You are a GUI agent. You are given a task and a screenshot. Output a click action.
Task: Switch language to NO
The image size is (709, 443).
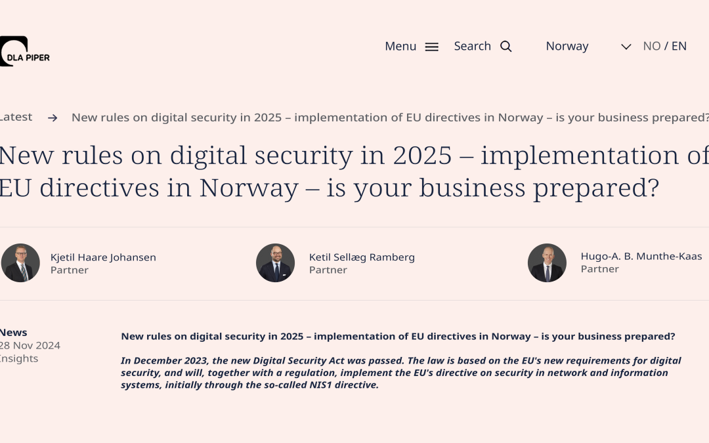pyautogui.click(x=652, y=46)
